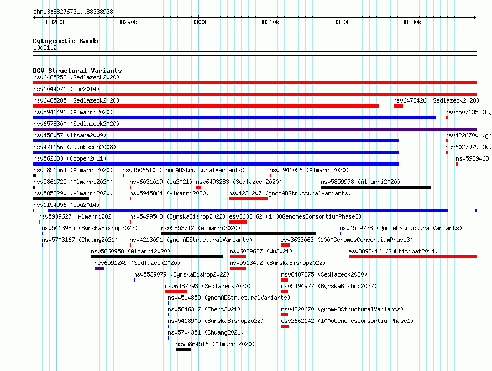The height and width of the screenshot is (371, 492).
Task: Select the red nsv1044071 (Coe2014) bar
Action: (x=254, y=94)
